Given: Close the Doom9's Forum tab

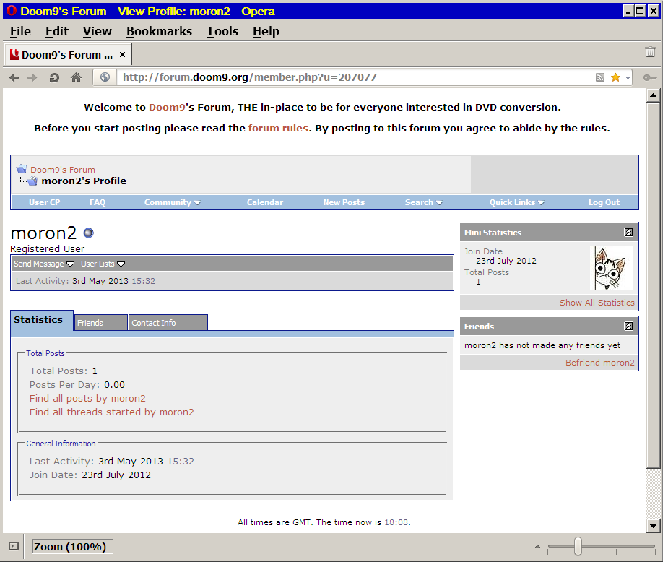Looking at the screenshot, I should point(122,55).
